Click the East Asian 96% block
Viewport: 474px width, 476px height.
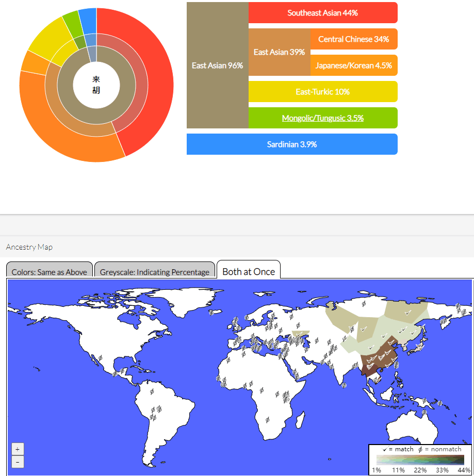[x=218, y=65]
